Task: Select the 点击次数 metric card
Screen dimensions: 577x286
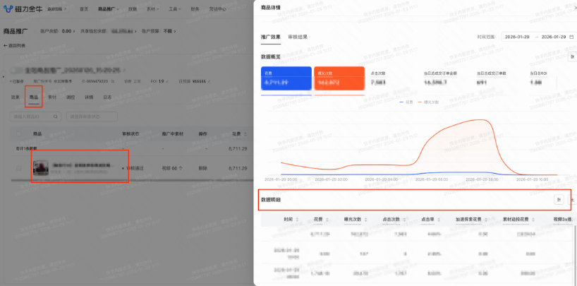Action: coord(394,78)
